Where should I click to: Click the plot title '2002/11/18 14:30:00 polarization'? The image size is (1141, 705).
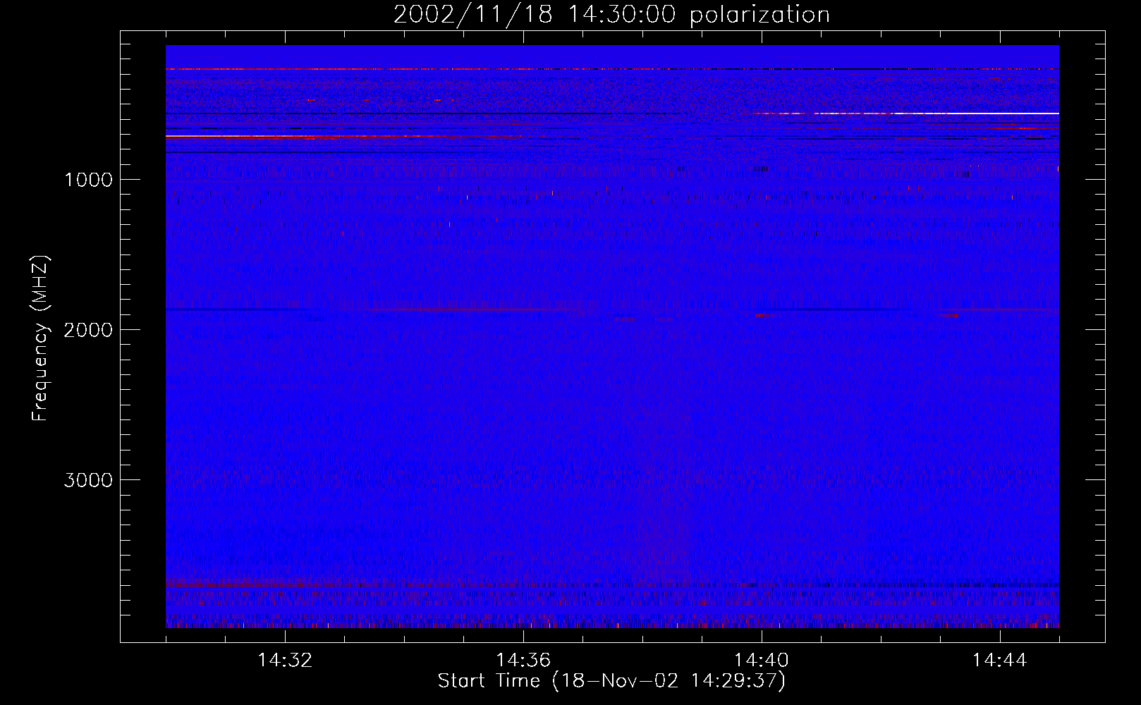click(611, 15)
